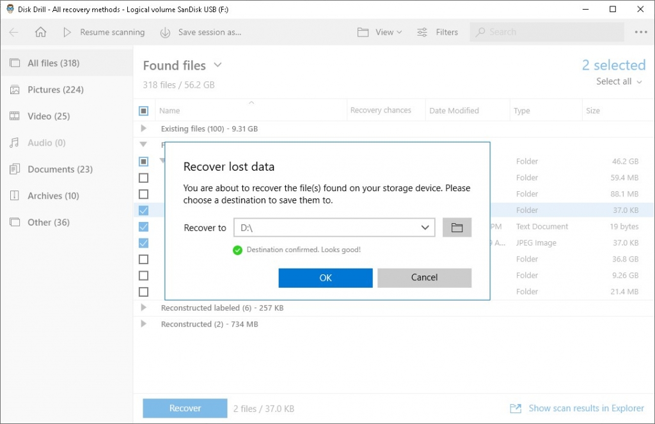Viewport: 655px width, 424px height.
Task: Confirm recovery by clicking OK
Action: coord(325,278)
